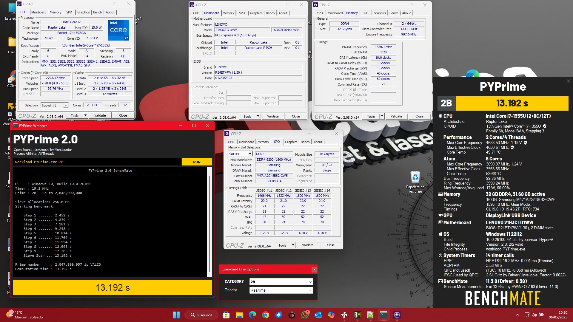Switch to PYPrime console taskbar icon
Screen dimensions: 573x322
384,315
